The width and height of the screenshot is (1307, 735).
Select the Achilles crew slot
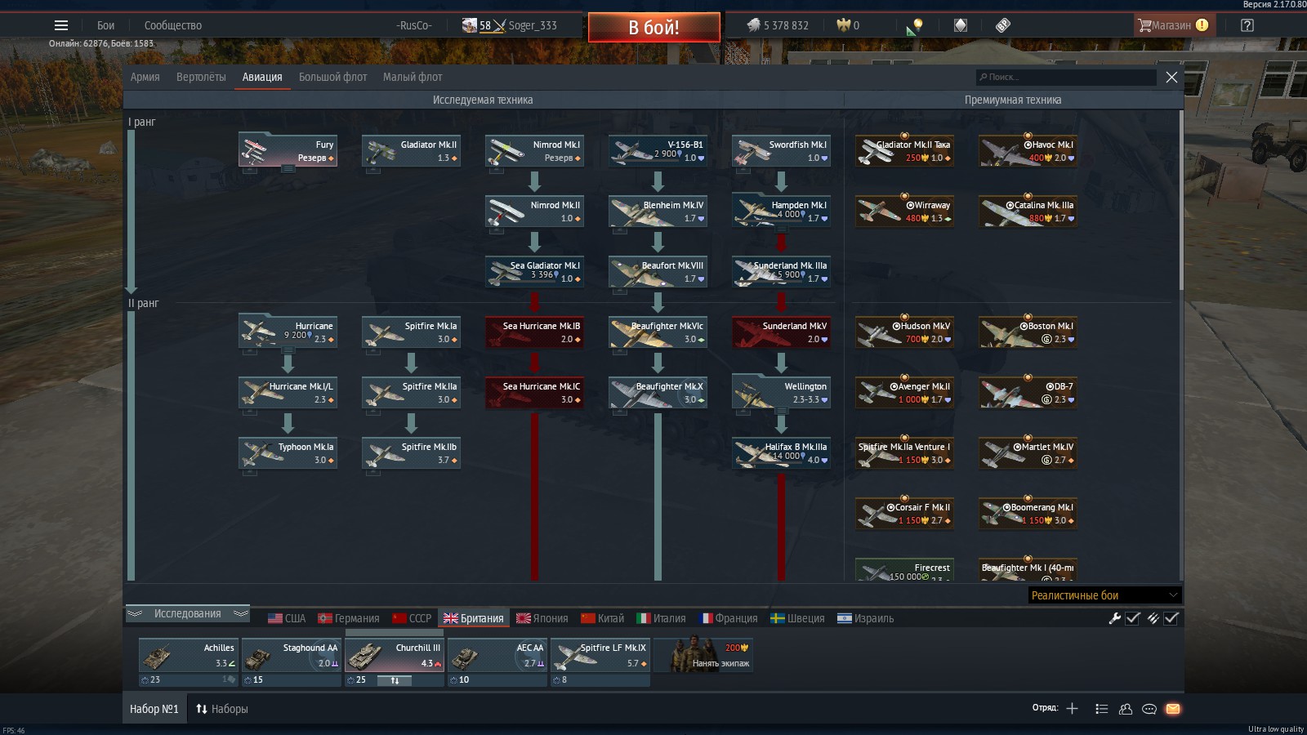(x=188, y=655)
